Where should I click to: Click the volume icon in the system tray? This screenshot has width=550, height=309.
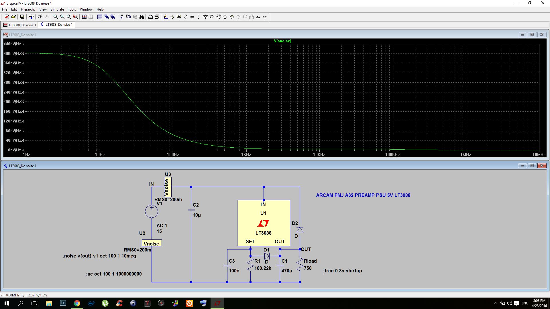509,303
